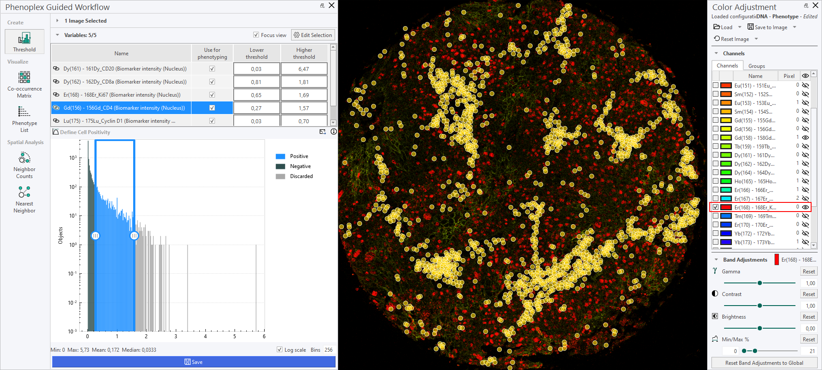Undock the Color Adjustment panel
This screenshot has height=370, width=822.
tap(806, 6)
